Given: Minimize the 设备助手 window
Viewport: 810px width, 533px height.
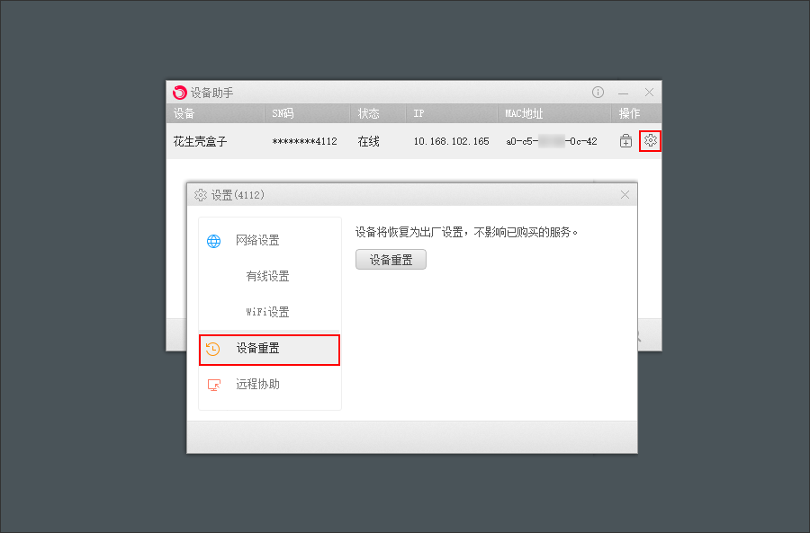Looking at the screenshot, I should point(624,93).
